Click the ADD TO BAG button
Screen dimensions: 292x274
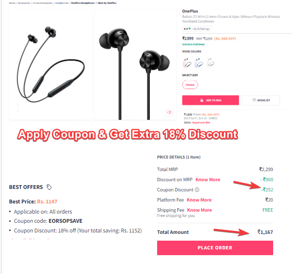pos(210,100)
